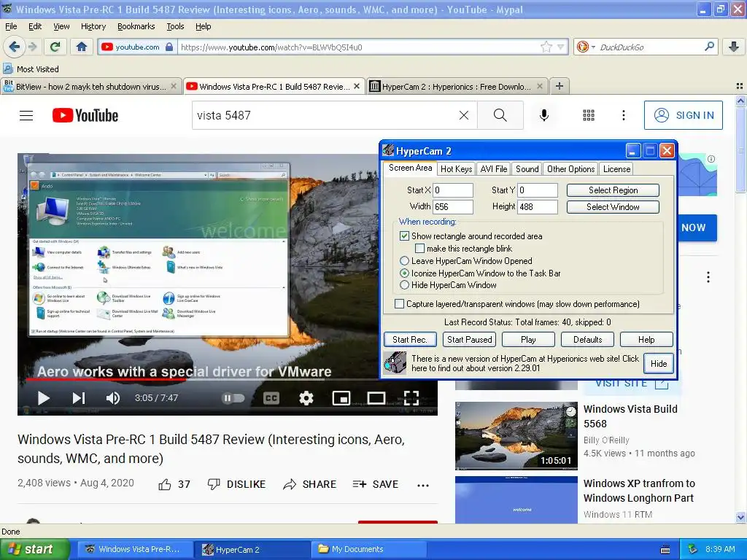Open the Tools menu
Image resolution: width=747 pixels, height=560 pixels.
(175, 26)
